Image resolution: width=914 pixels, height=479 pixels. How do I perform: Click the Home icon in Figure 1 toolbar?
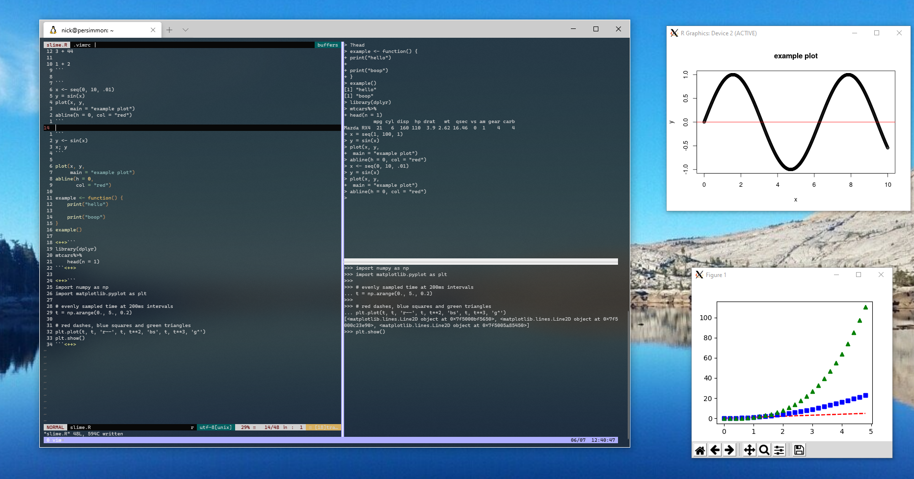700,450
